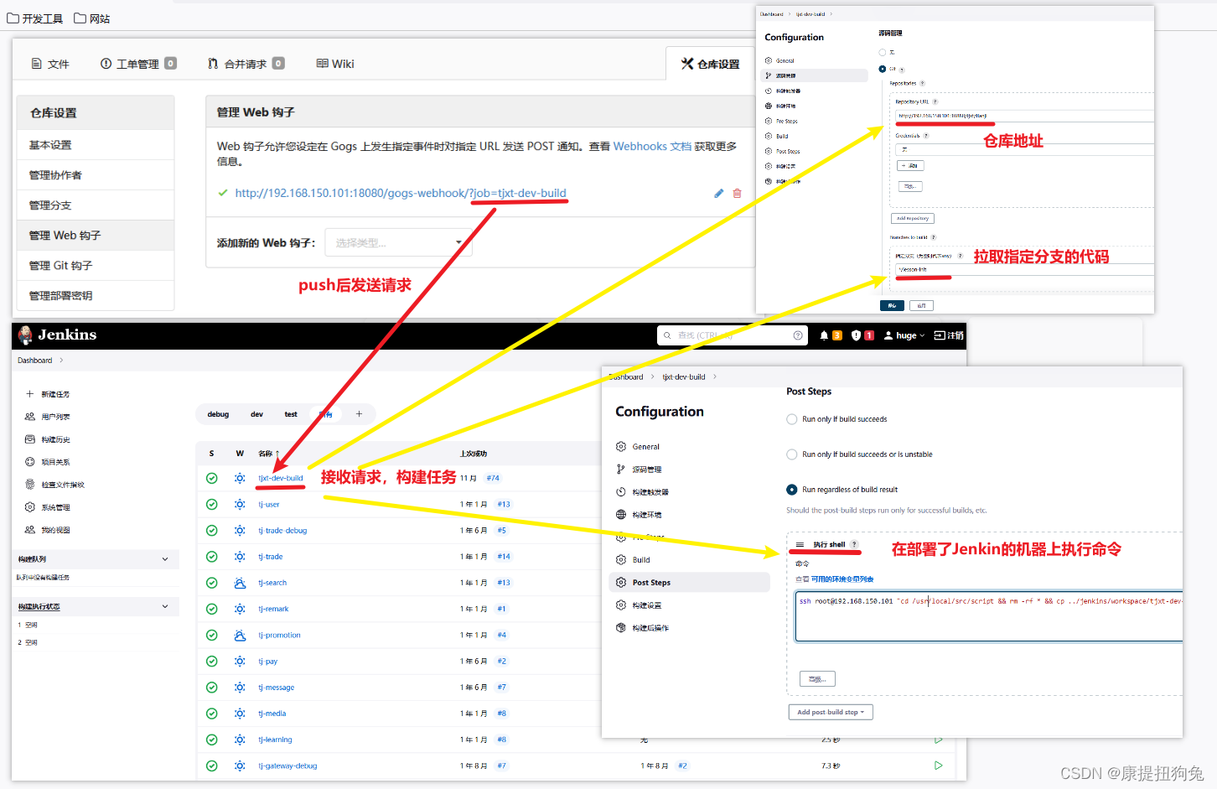Screen dimensions: 1217x789
Task: Click the help icon inside Jenkins search box
Action: point(798,335)
